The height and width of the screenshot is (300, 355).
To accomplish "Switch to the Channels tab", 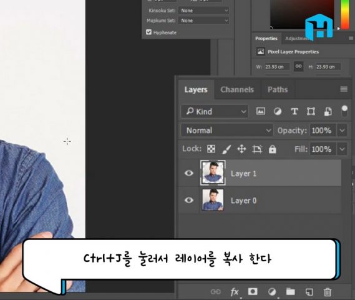I will click(237, 89).
